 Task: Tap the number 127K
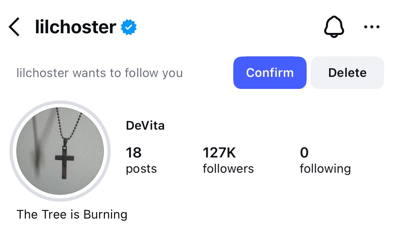(x=219, y=153)
